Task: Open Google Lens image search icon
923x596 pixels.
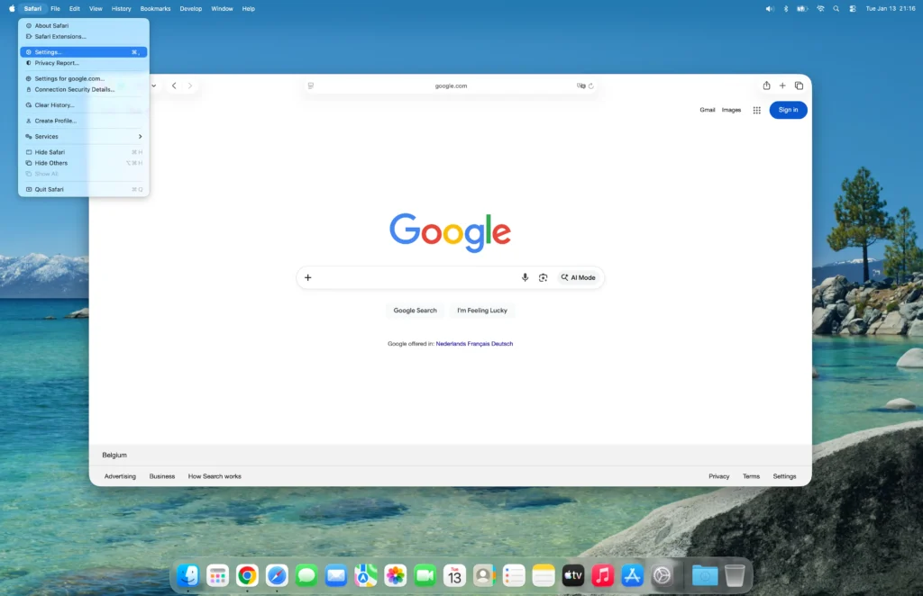Action: tap(544, 277)
